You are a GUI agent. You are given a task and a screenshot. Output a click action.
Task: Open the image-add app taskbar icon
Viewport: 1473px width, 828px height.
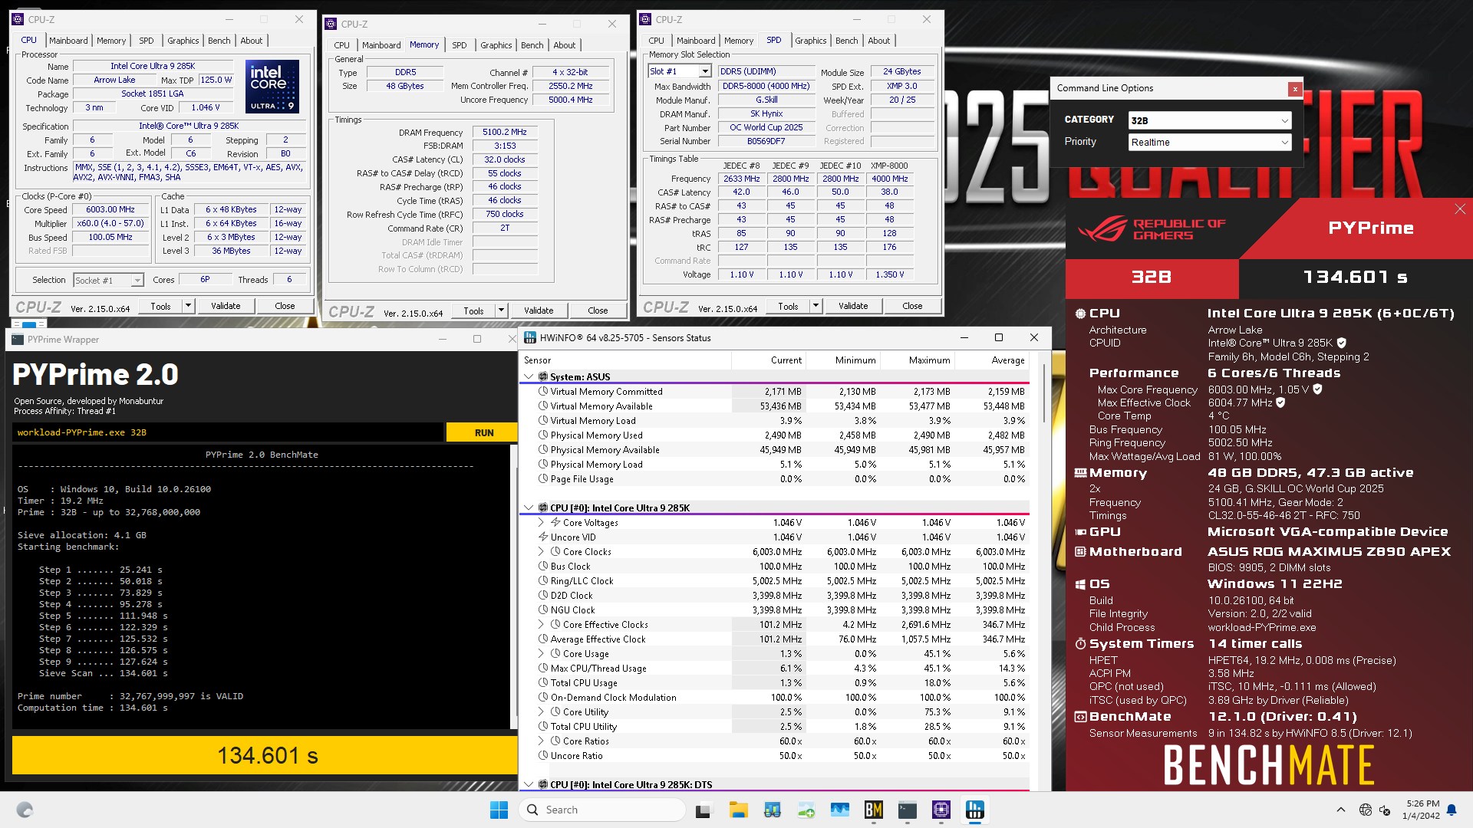[x=806, y=810]
